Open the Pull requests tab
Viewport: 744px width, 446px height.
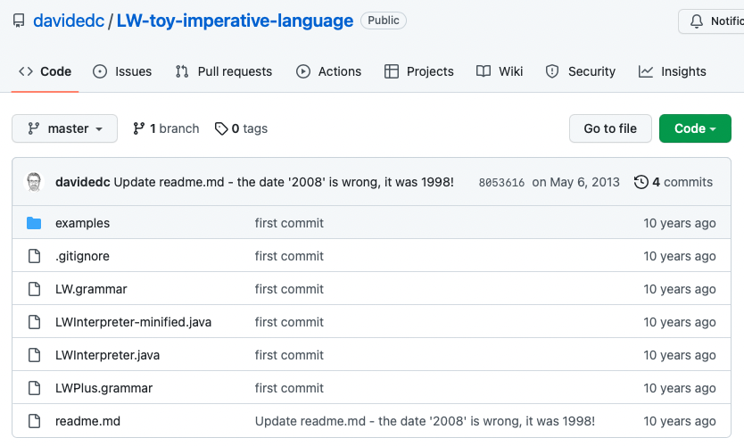(x=224, y=71)
